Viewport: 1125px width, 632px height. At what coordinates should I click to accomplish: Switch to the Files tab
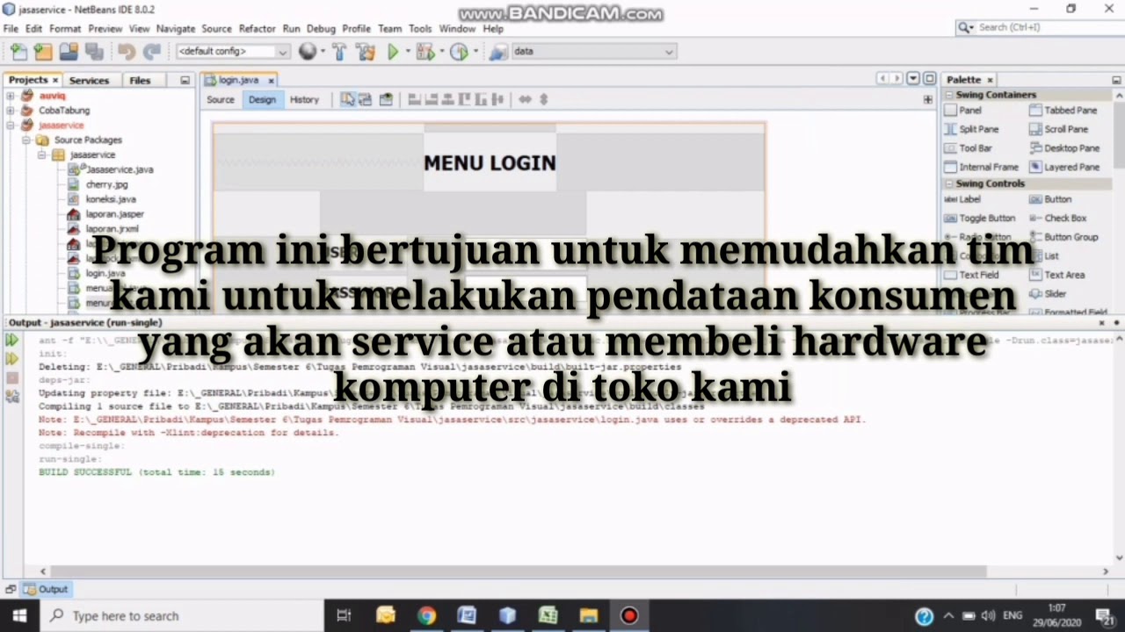pos(140,80)
